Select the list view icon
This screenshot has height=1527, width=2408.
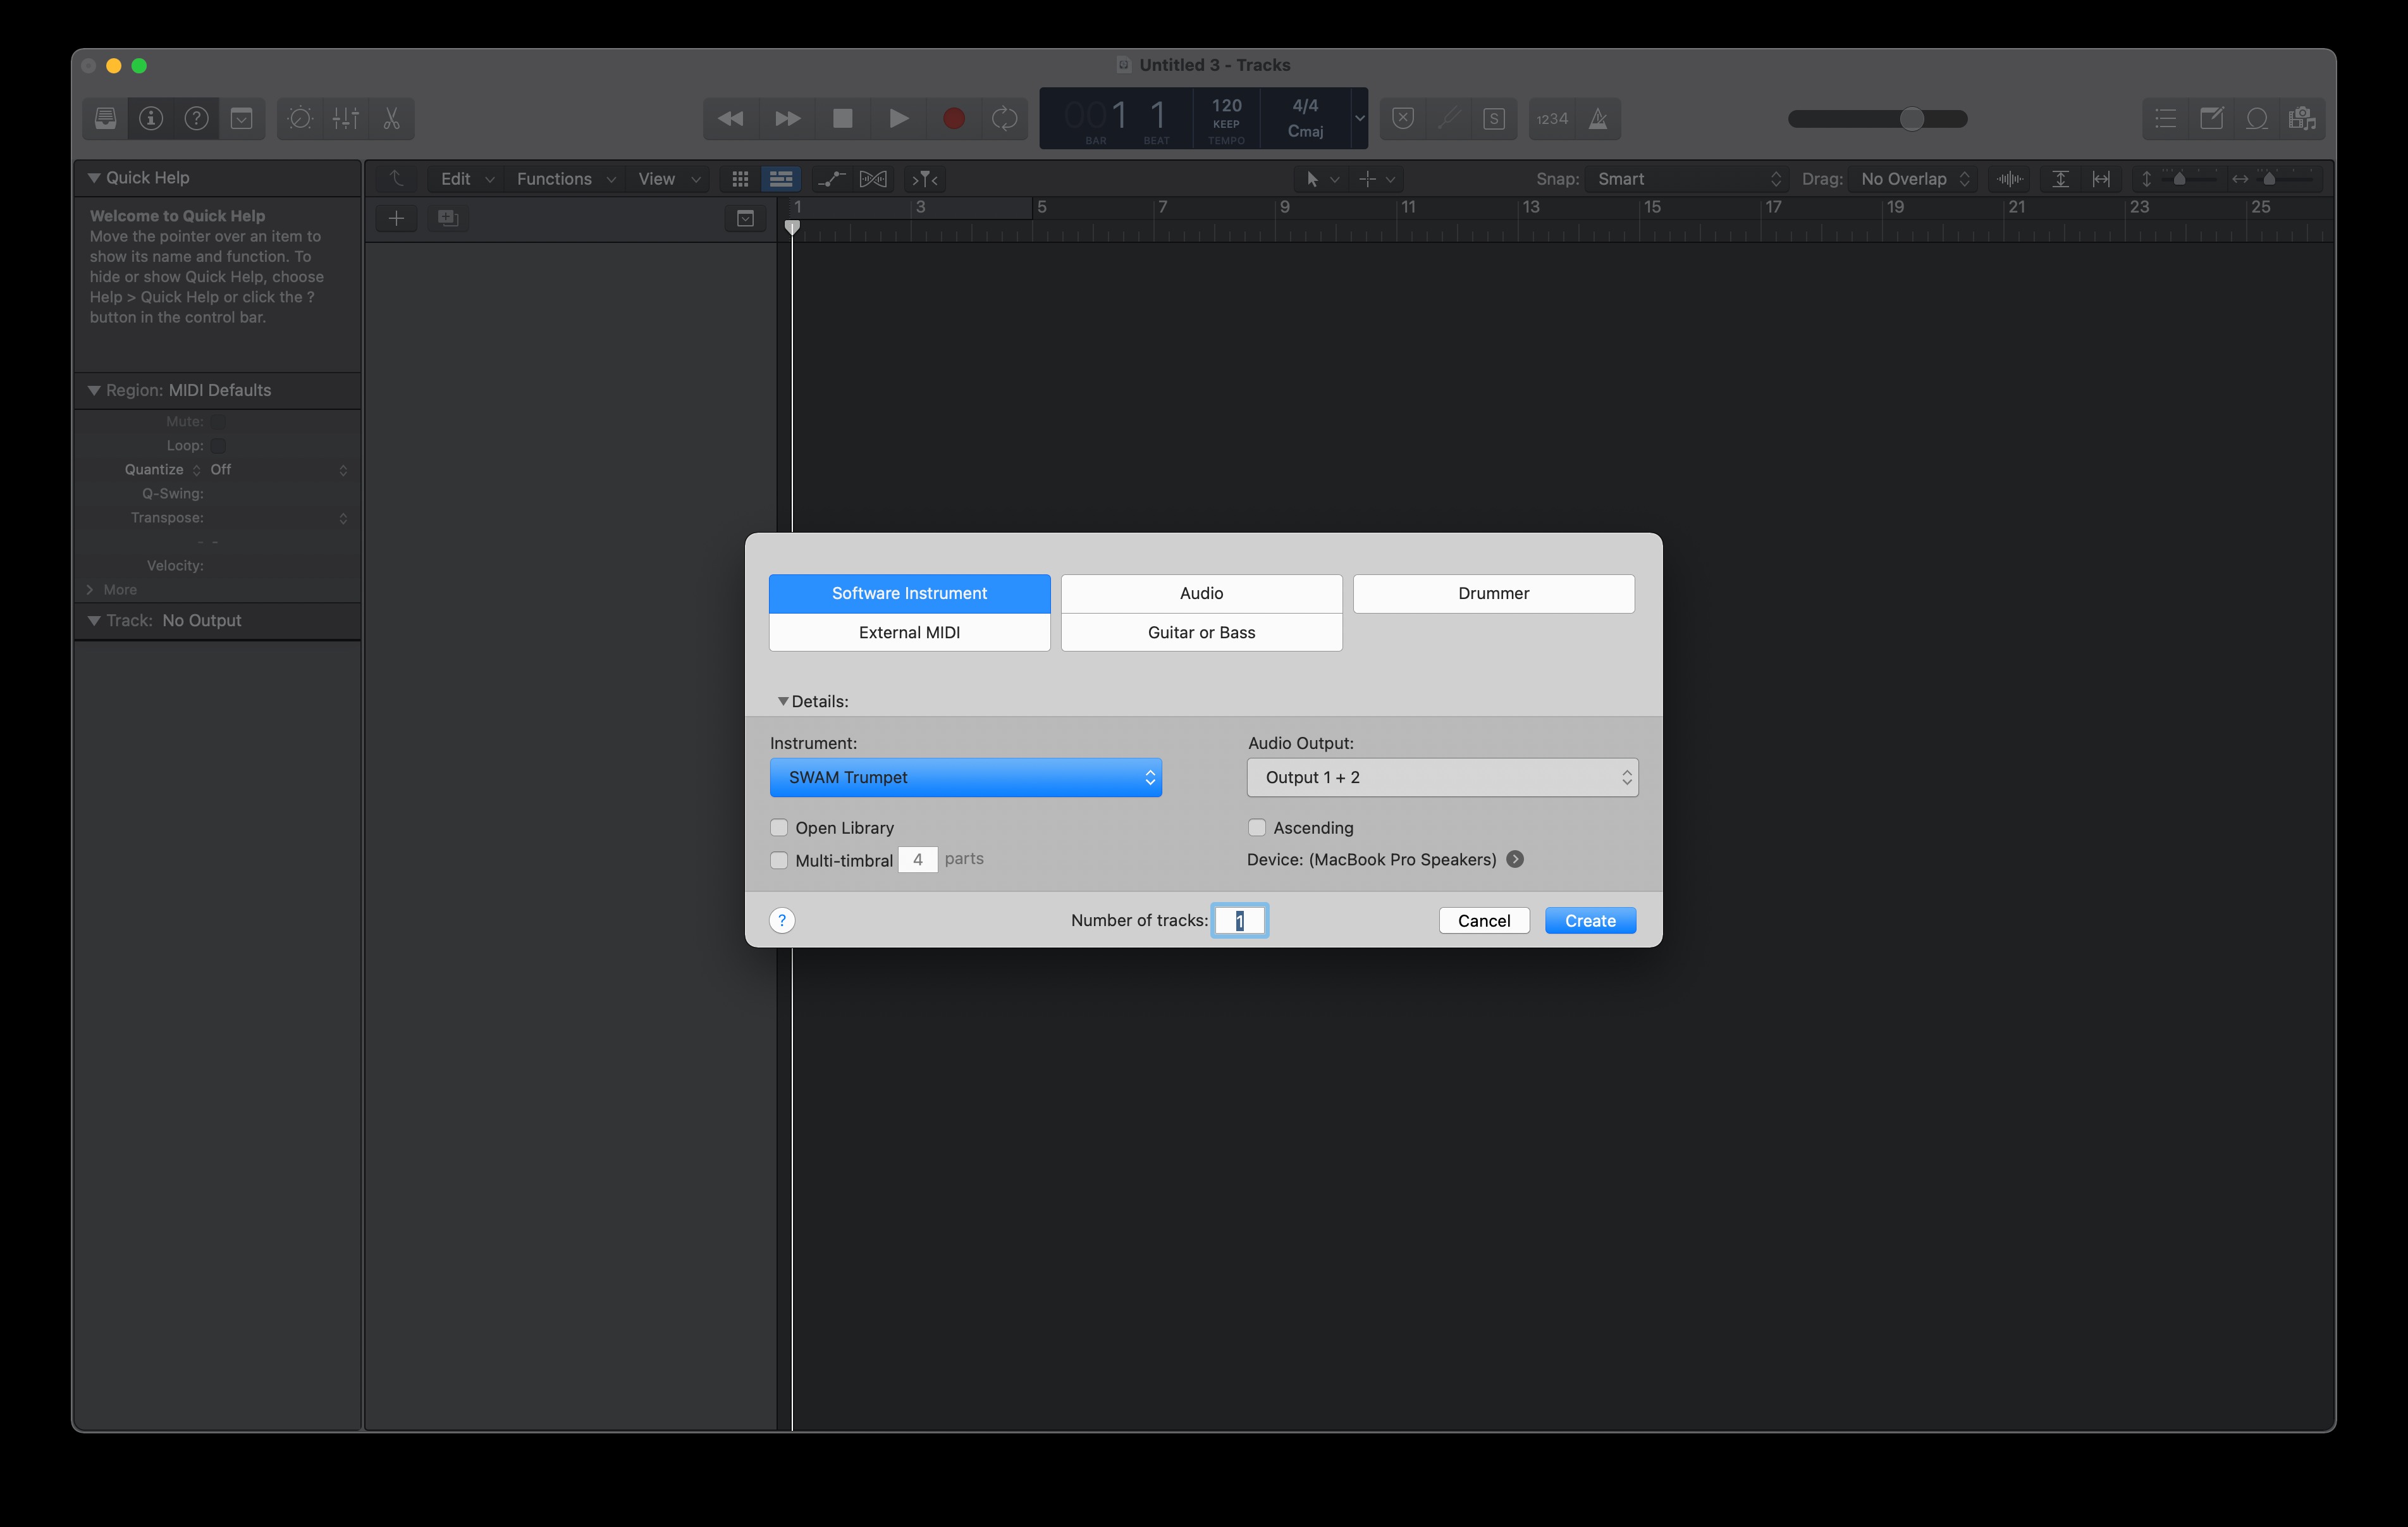coord(781,179)
